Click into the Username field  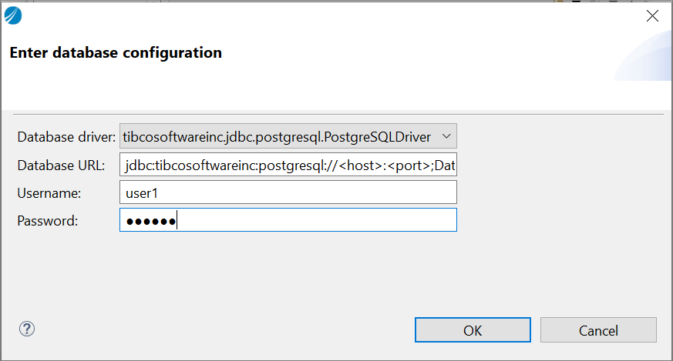tap(288, 192)
